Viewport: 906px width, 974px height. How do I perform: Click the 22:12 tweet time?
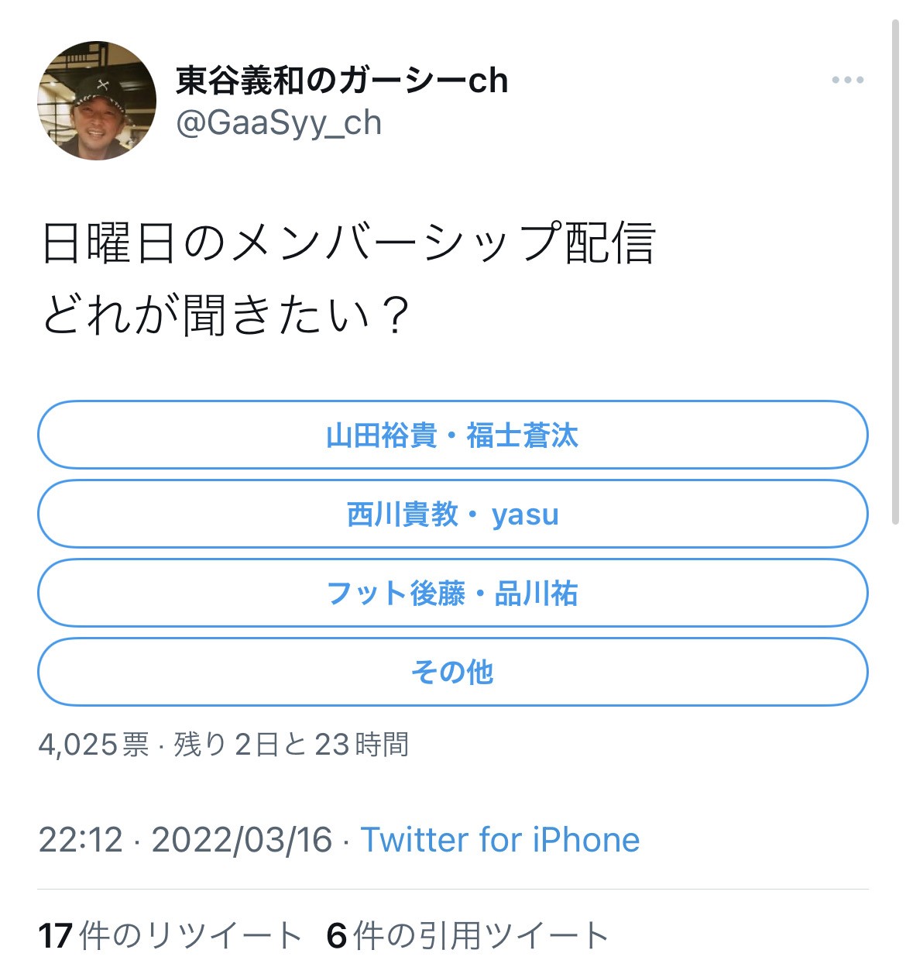point(81,840)
